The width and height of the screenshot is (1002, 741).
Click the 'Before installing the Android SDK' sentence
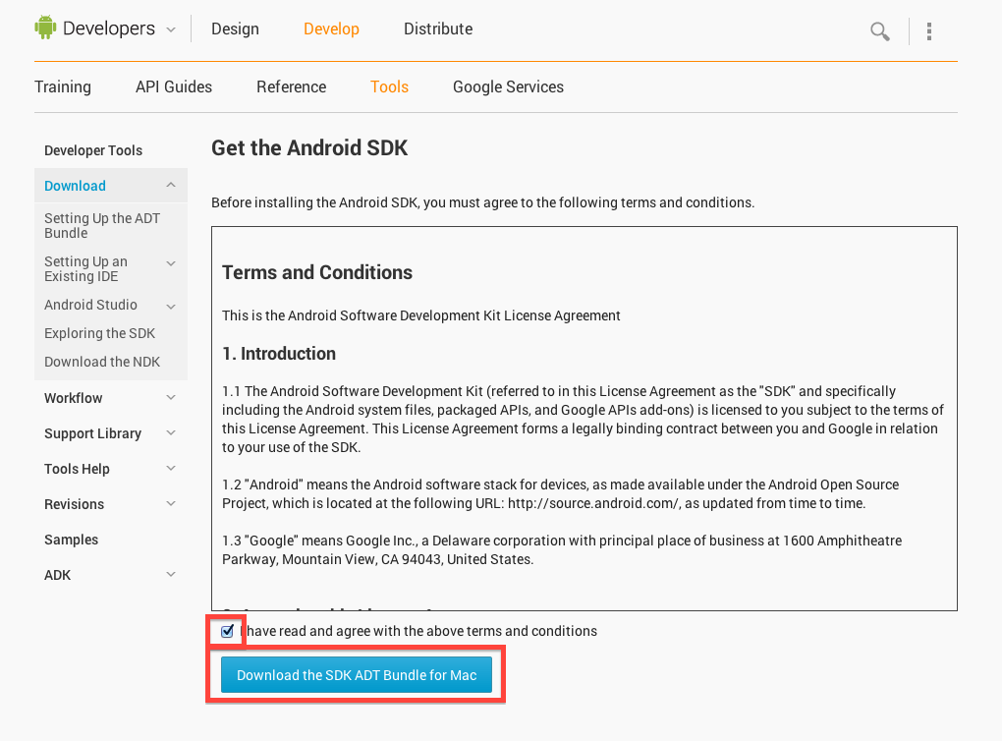[483, 202]
